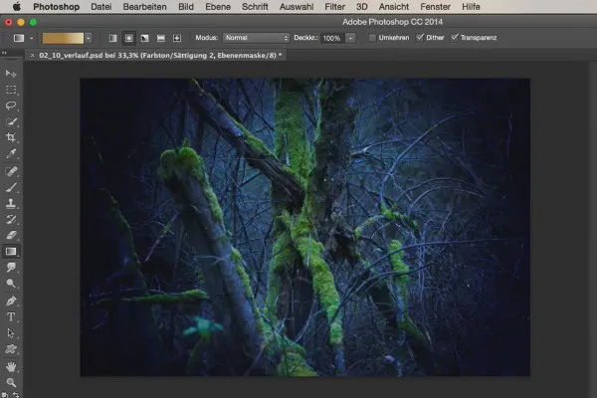Open the 3D menu
Image resolution: width=597 pixels, height=398 pixels.
click(x=362, y=7)
